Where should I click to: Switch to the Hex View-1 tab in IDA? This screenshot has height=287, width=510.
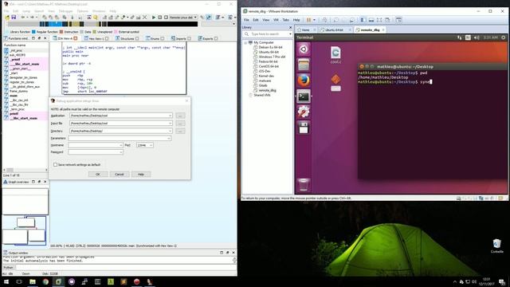tap(96, 38)
